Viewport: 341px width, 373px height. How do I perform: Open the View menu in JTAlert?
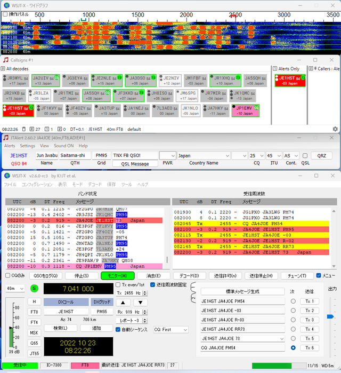tap(44, 146)
